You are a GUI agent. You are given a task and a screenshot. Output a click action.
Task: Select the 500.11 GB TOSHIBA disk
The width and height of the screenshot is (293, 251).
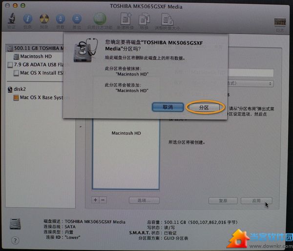point(35,48)
